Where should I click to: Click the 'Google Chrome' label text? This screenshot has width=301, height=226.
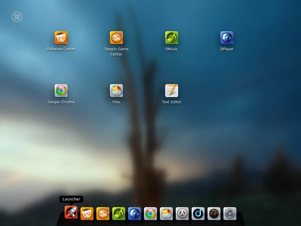pos(61,102)
